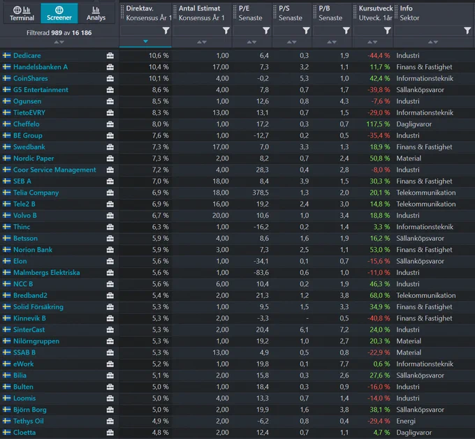Grab the drag handle of P/B column

click(314, 13)
